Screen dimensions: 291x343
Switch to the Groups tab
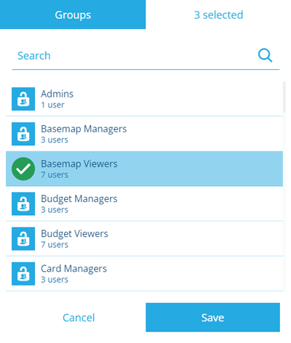coord(73,15)
